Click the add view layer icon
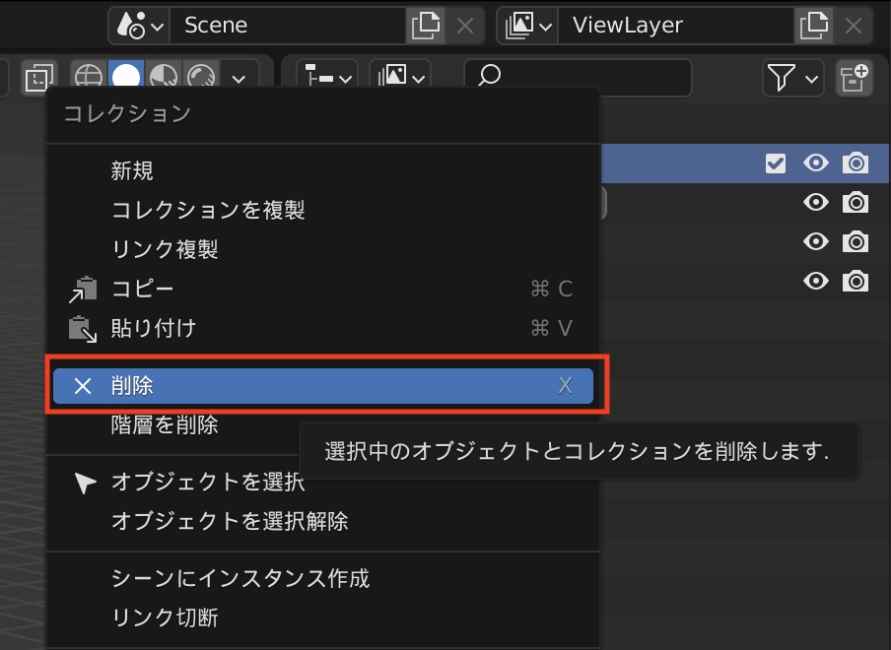Viewport: 891px width, 650px height. [x=812, y=26]
